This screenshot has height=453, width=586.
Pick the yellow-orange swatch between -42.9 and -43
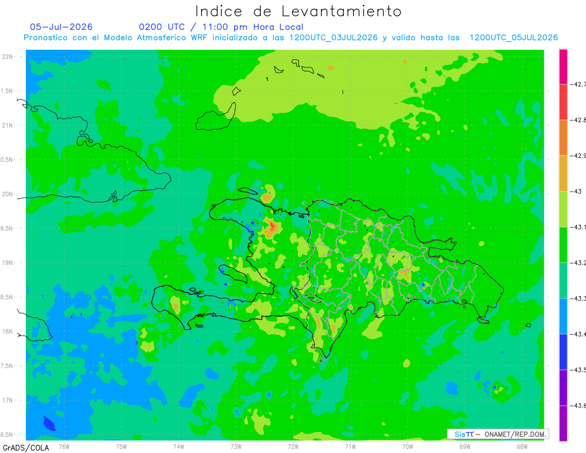(563, 173)
